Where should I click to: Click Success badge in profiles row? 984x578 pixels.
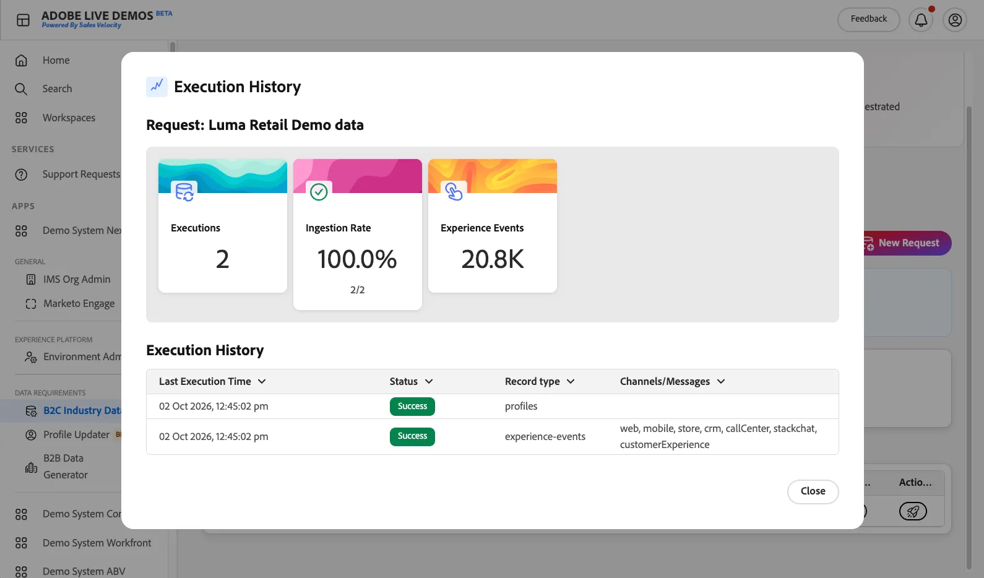point(412,406)
